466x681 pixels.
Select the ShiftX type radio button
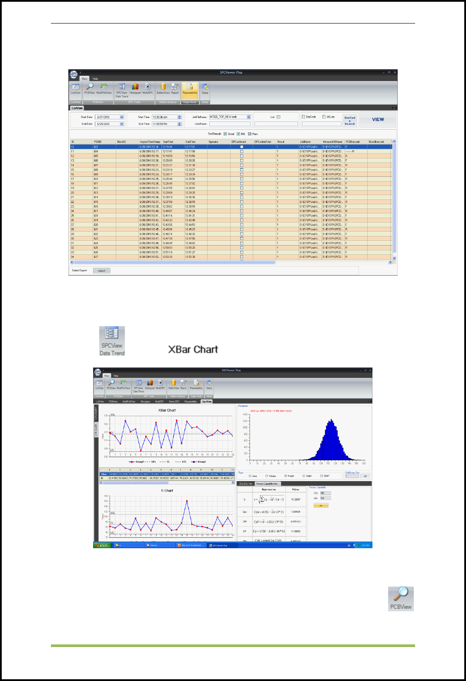[304, 476]
